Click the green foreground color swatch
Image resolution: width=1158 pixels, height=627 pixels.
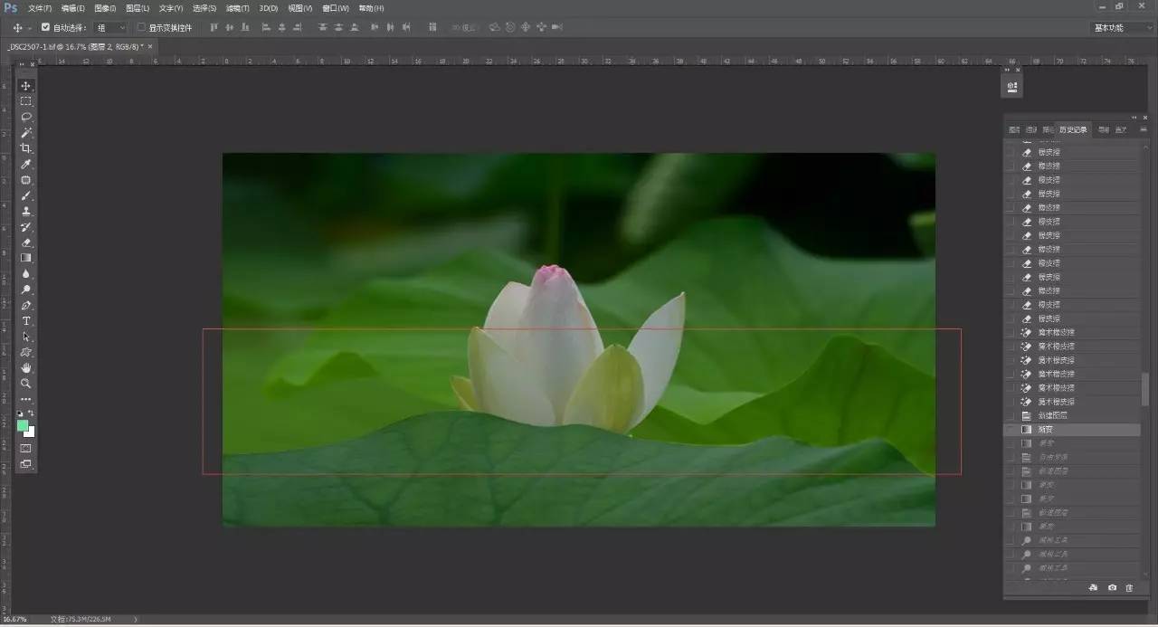coord(23,425)
